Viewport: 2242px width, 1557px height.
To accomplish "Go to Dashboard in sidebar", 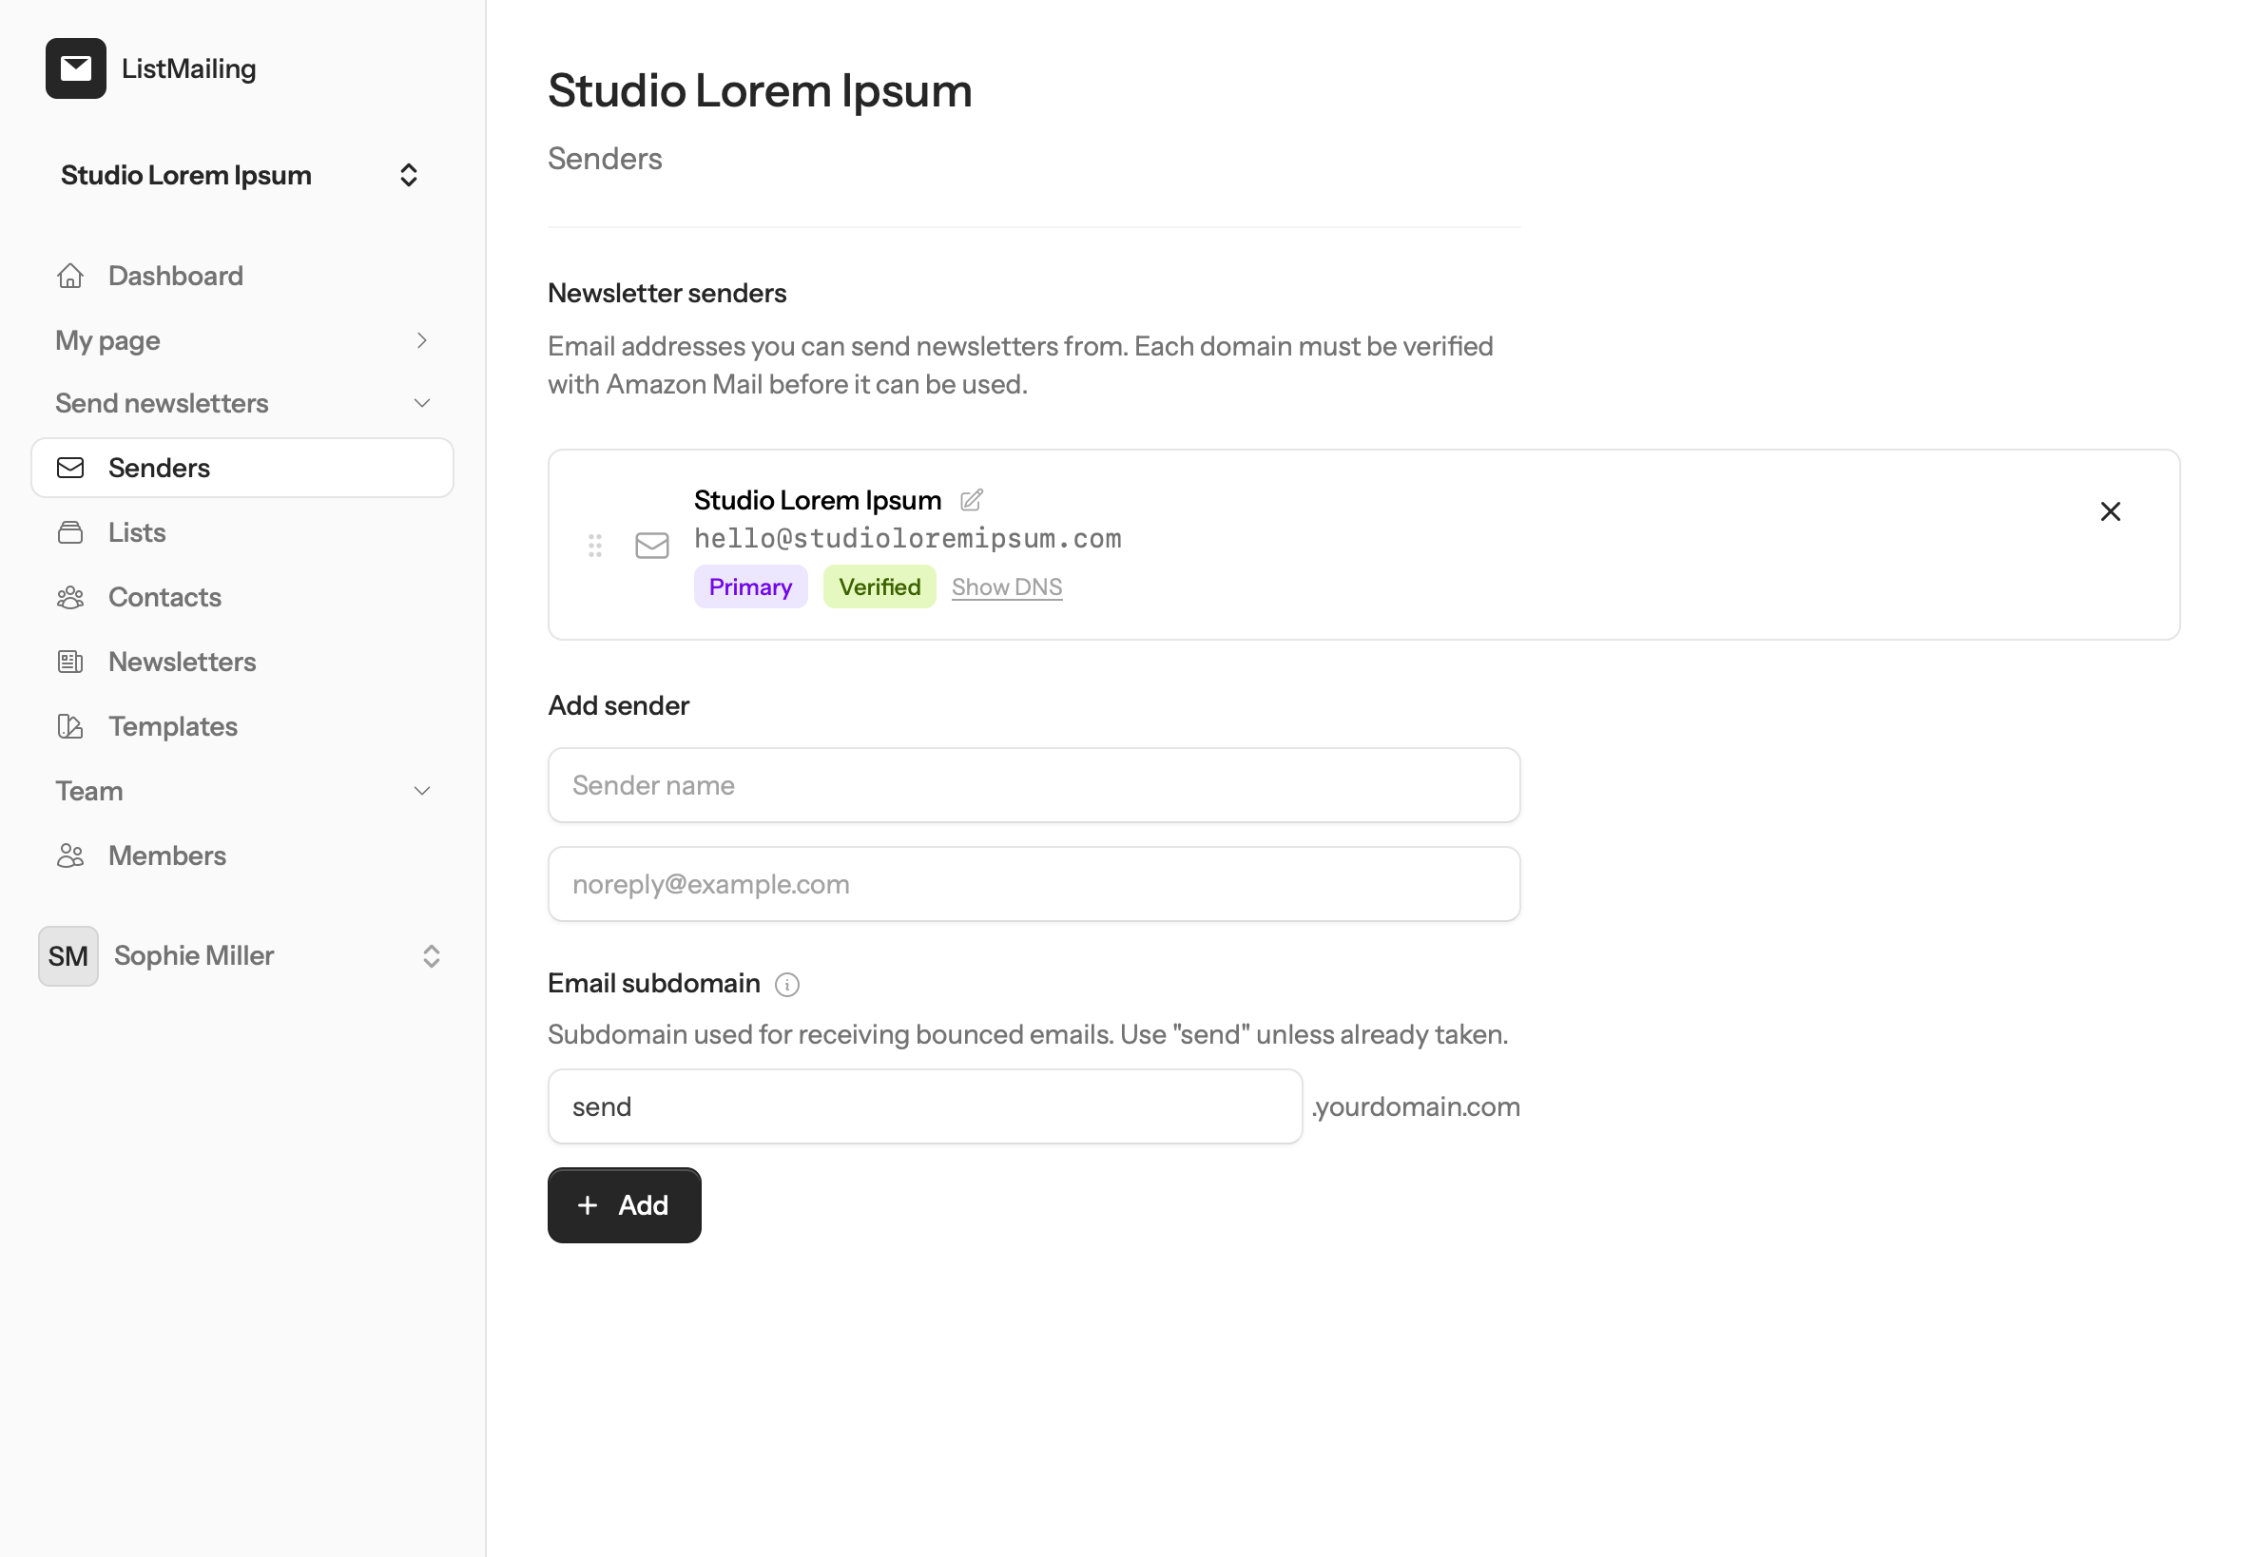I will click(x=242, y=276).
